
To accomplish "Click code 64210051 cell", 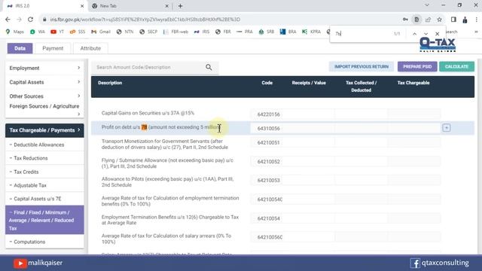I will point(269,142).
